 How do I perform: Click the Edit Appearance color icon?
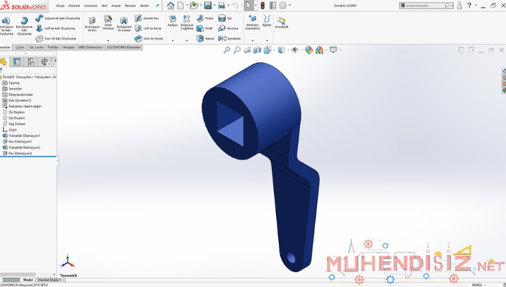coord(307,50)
